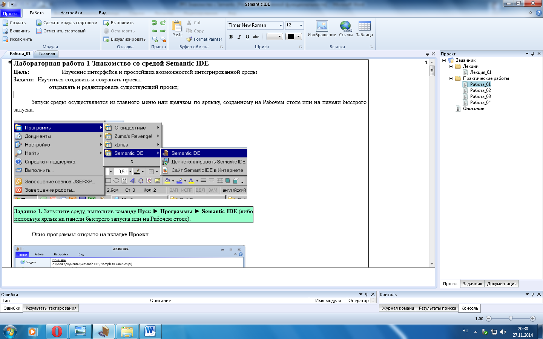Open the Шрифт group dialog launcher
Image resolution: width=543 pixels, height=339 pixels.
[x=301, y=47]
